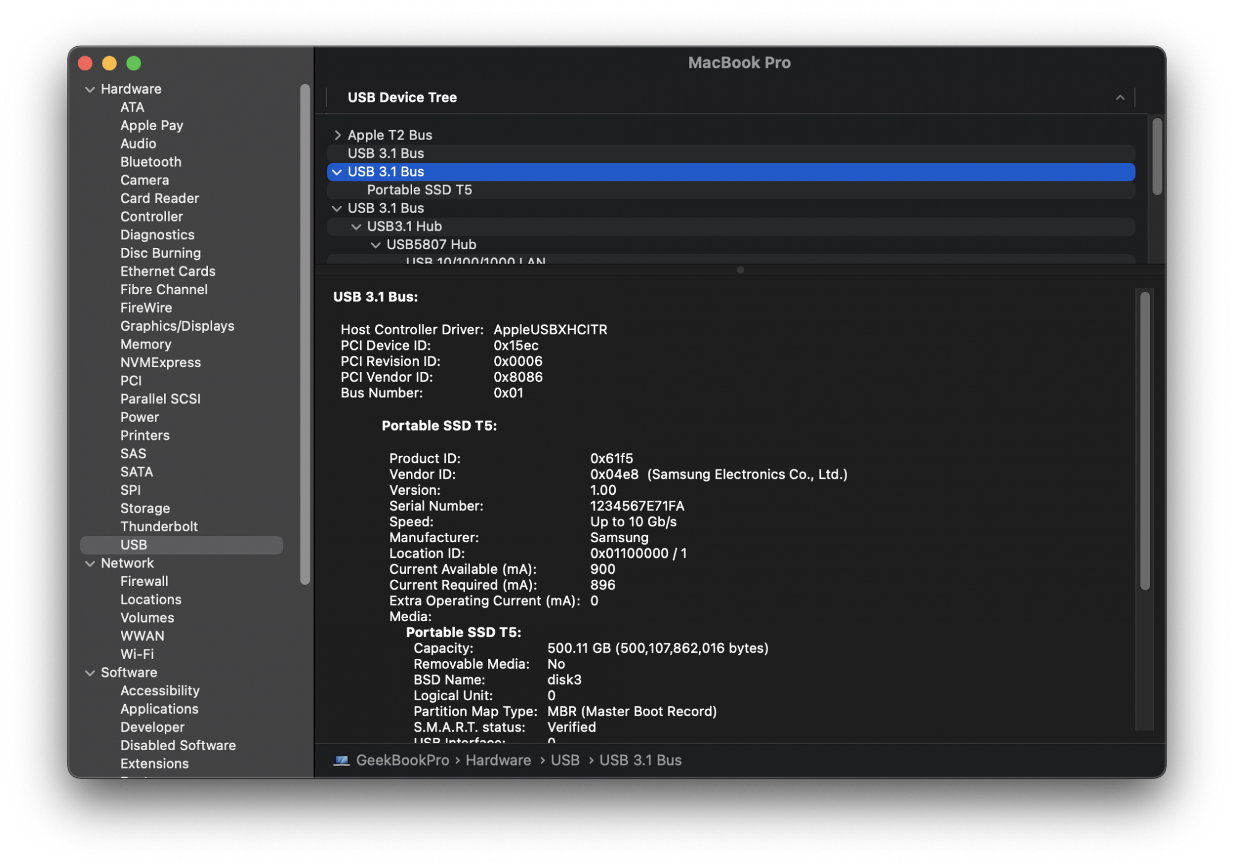Select Wi-Fi under Network
Screen dimensions: 1234x868
[x=137, y=654]
